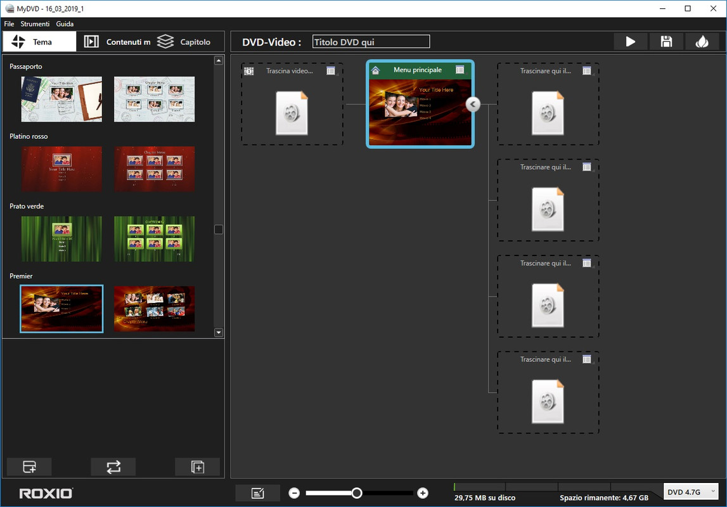This screenshot has width=727, height=507.
Task: Click the 'Spazio rimanente: 4,67 GB' text
Action: coord(603,497)
